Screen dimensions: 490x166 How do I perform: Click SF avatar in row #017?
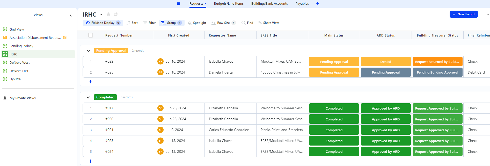click(160, 108)
